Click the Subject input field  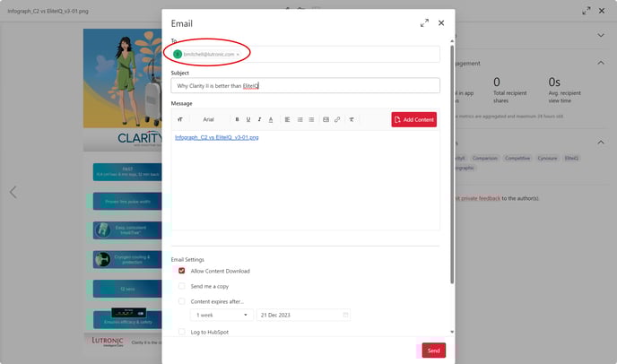click(305, 85)
